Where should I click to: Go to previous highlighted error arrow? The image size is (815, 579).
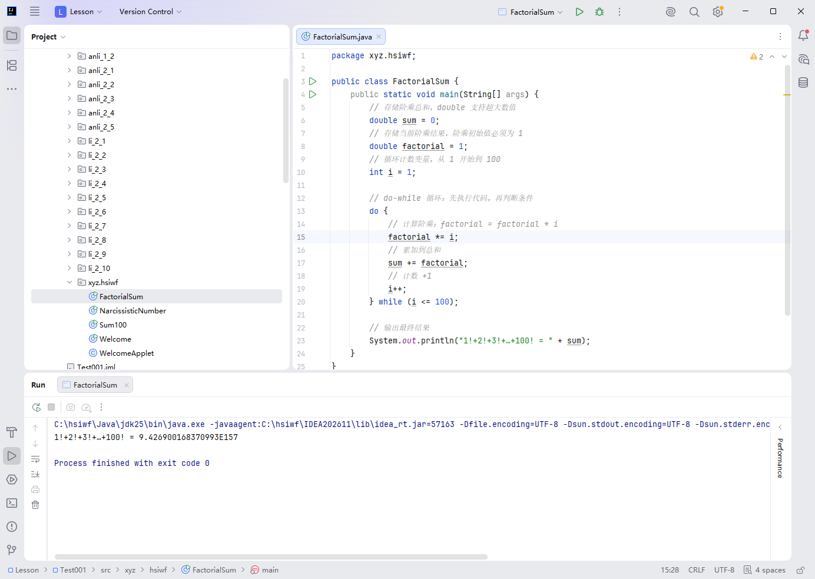click(772, 57)
